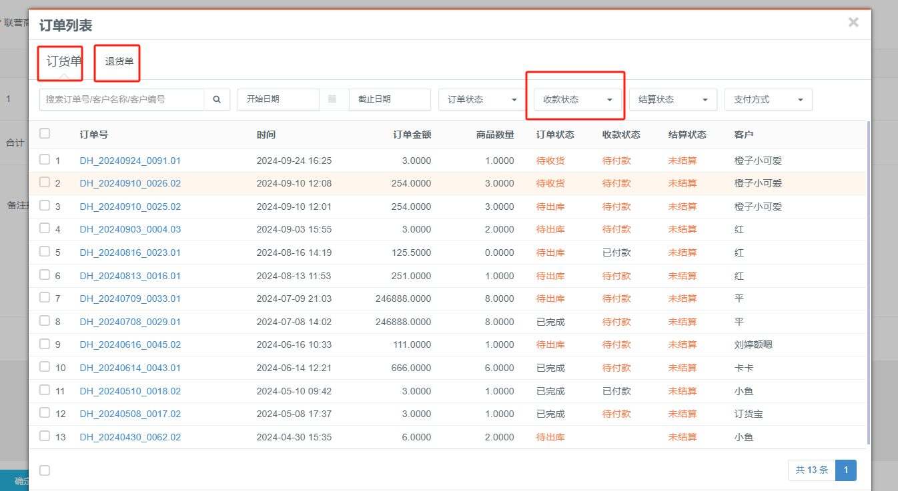Open the calendar icon between date fields
Screen dimensions: 898x491
click(x=332, y=99)
